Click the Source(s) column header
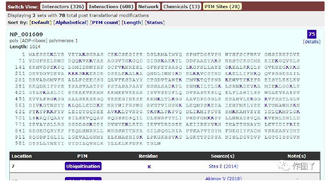Image resolution: width=331 pixels, height=182 pixels. [x=224, y=156]
